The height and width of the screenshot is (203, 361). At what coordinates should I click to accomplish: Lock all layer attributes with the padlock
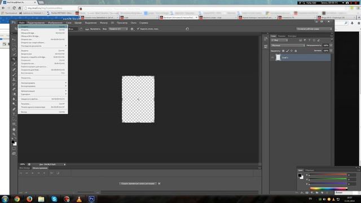[x=296, y=51]
